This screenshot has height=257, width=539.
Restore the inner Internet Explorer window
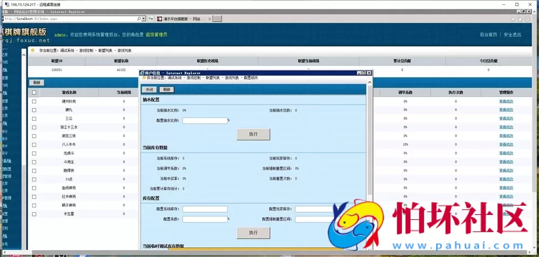[x=524, y=12]
